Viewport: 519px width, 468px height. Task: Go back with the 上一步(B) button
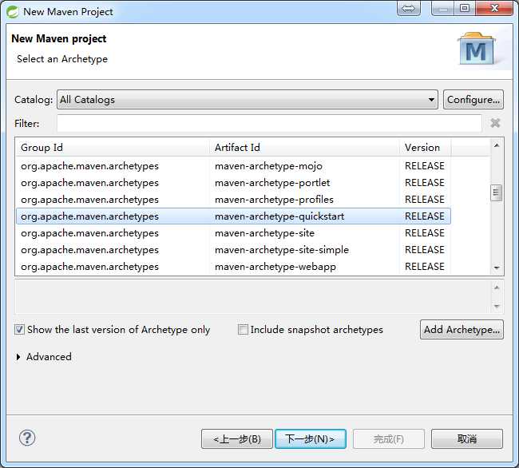tap(237, 439)
